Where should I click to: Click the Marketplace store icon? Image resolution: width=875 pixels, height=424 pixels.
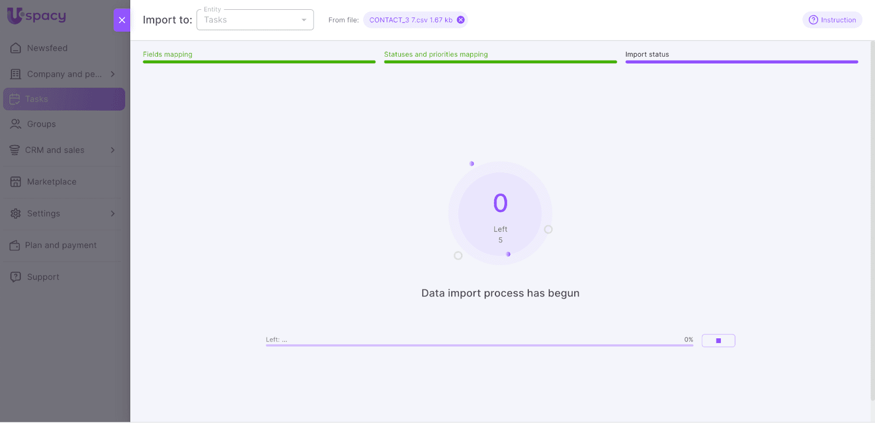point(16,182)
